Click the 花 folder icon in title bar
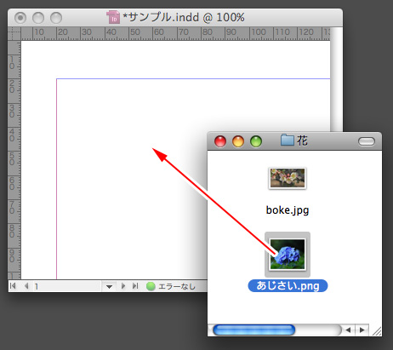This screenshot has height=350, width=393. 287,141
